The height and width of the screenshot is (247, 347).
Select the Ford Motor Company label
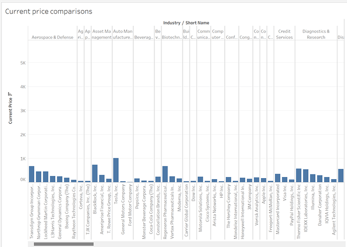pyautogui.click(x=130, y=204)
